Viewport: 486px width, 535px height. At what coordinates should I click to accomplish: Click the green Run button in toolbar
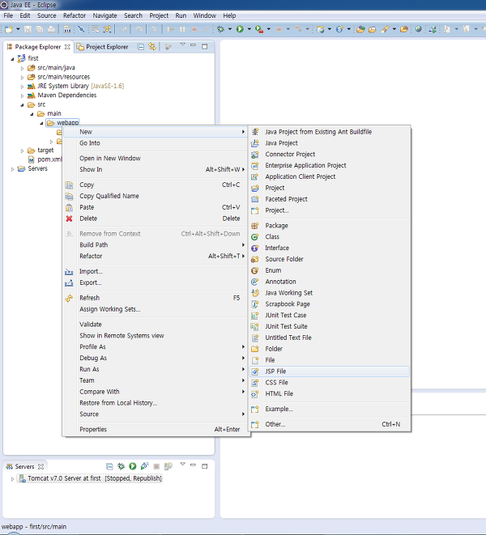(240, 29)
